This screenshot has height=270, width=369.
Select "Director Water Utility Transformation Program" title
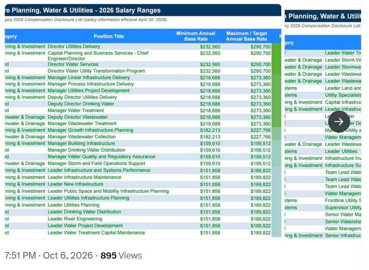click(x=96, y=71)
